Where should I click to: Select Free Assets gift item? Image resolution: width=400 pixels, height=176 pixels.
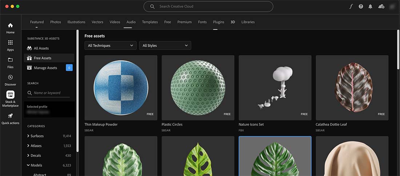[49, 58]
